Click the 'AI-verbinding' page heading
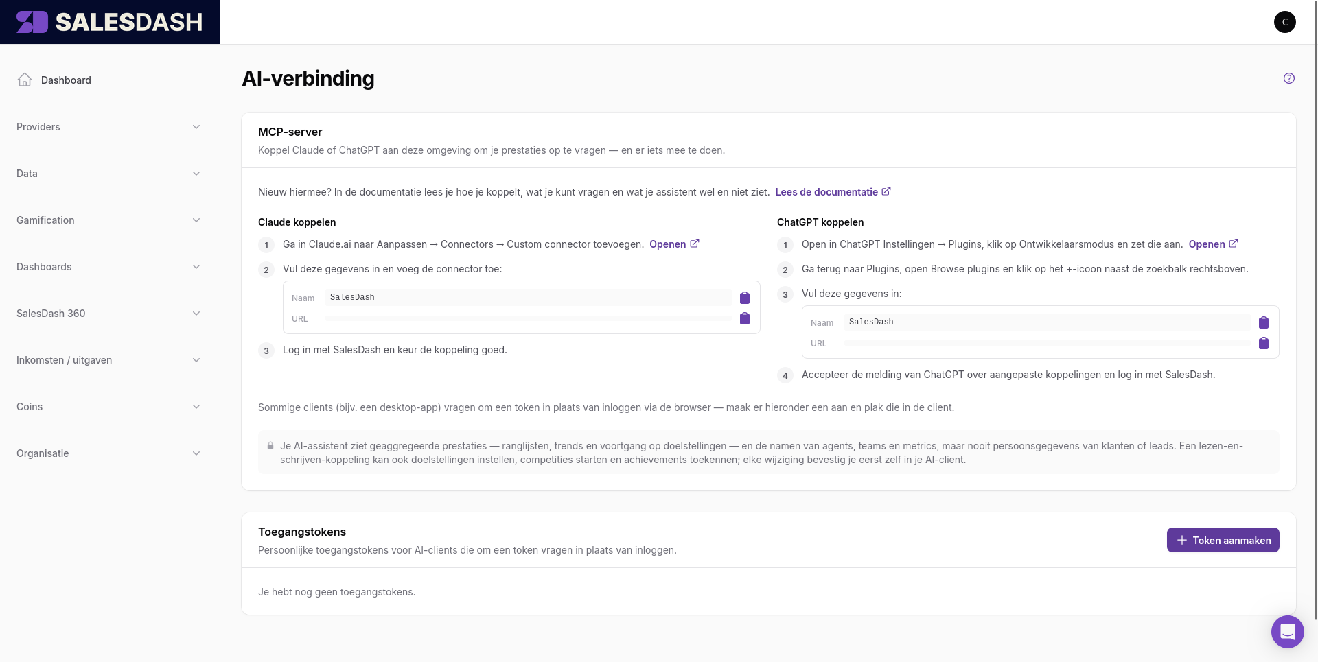This screenshot has width=1318, height=662. point(308,78)
